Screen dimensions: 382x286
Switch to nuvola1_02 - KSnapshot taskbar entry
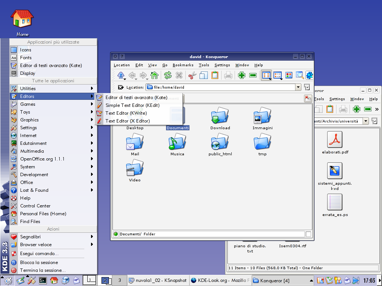157,280
